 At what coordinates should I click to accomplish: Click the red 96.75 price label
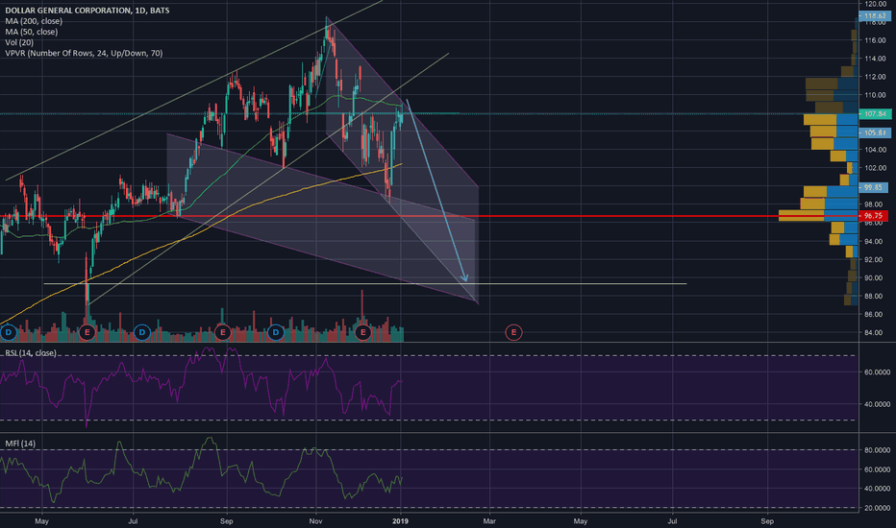(x=873, y=216)
